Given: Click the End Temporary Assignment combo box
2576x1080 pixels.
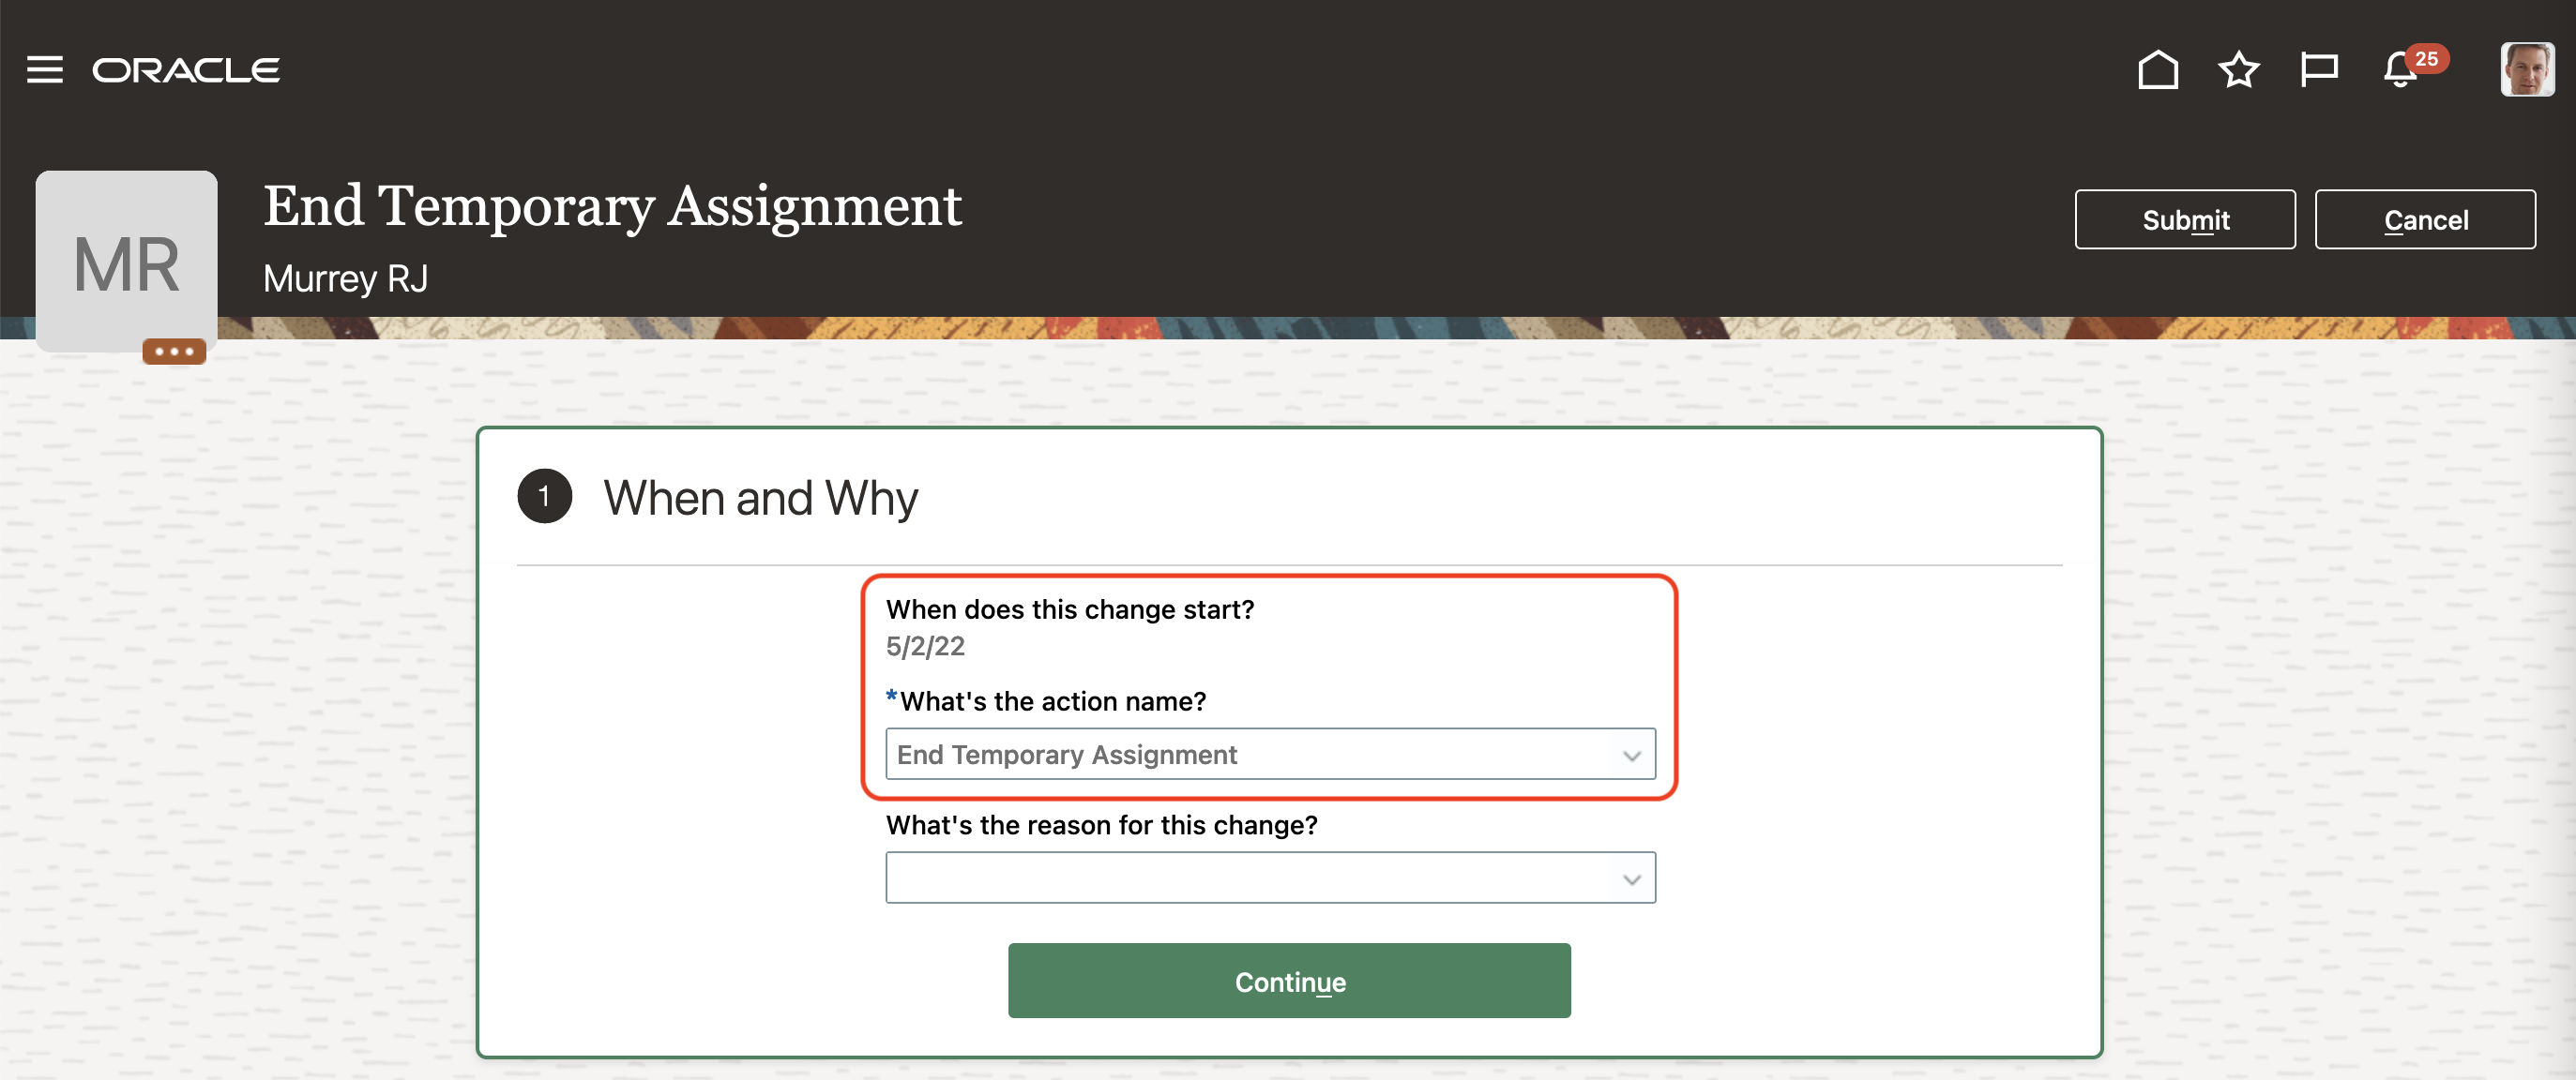Looking at the screenshot, I should point(1250,756).
